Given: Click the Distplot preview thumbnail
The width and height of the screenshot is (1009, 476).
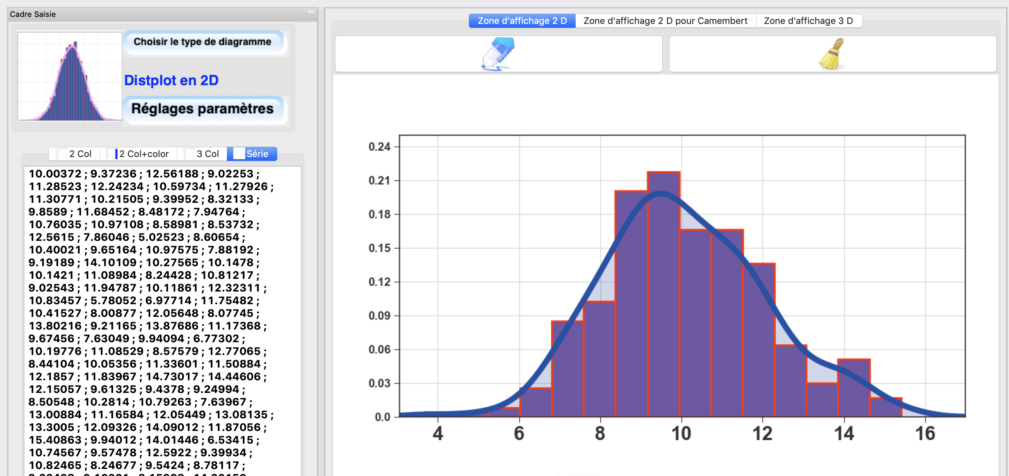Looking at the screenshot, I should 70,76.
